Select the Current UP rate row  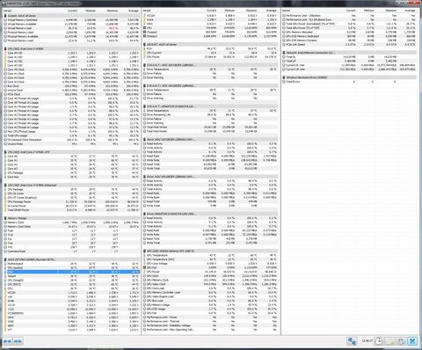349,69
